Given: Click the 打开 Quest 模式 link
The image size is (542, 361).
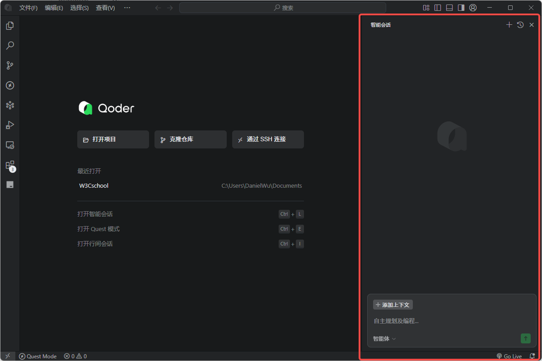Looking at the screenshot, I should (98, 229).
